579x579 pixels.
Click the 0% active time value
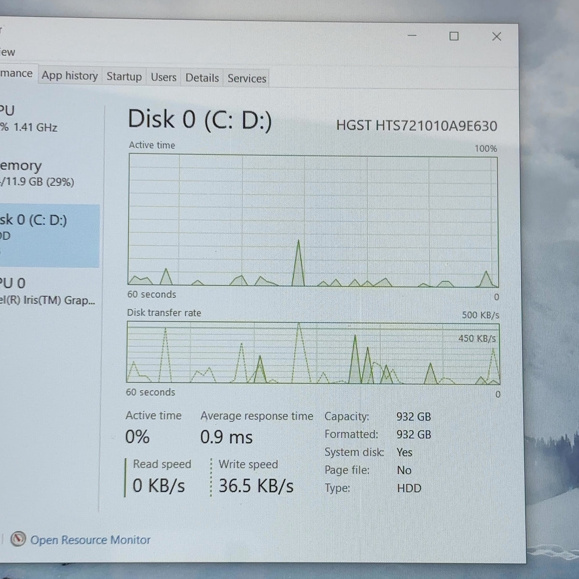138,437
